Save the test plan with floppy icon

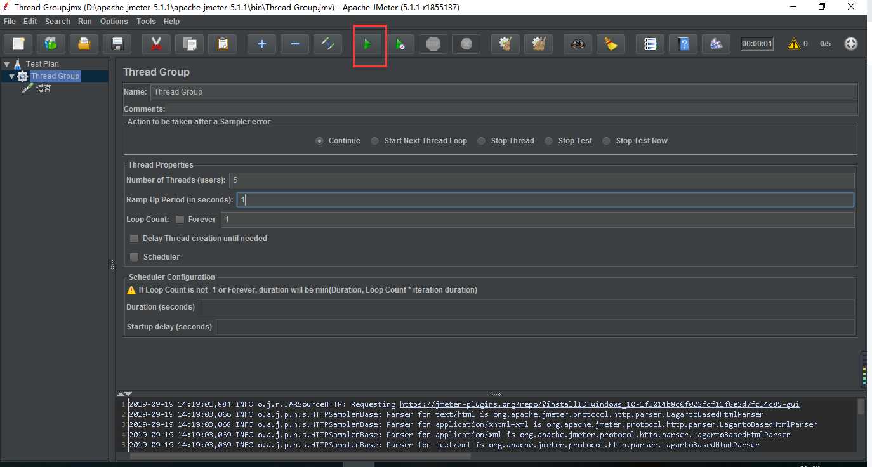click(117, 44)
